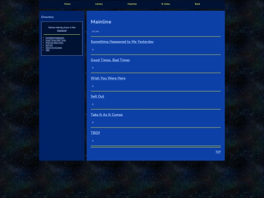Open the TBD!! story heading
Image resolution: width=264 pixels, height=198 pixels.
tap(95, 133)
